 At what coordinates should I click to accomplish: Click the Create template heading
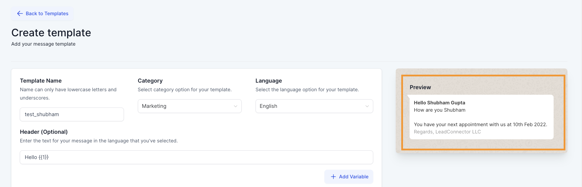[51, 32]
